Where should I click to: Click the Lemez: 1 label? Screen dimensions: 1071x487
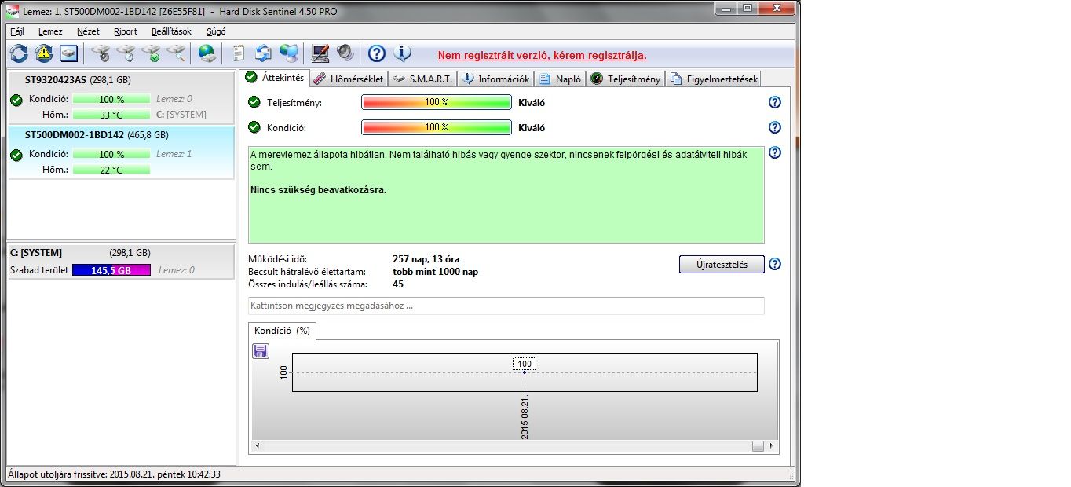pyautogui.click(x=174, y=154)
